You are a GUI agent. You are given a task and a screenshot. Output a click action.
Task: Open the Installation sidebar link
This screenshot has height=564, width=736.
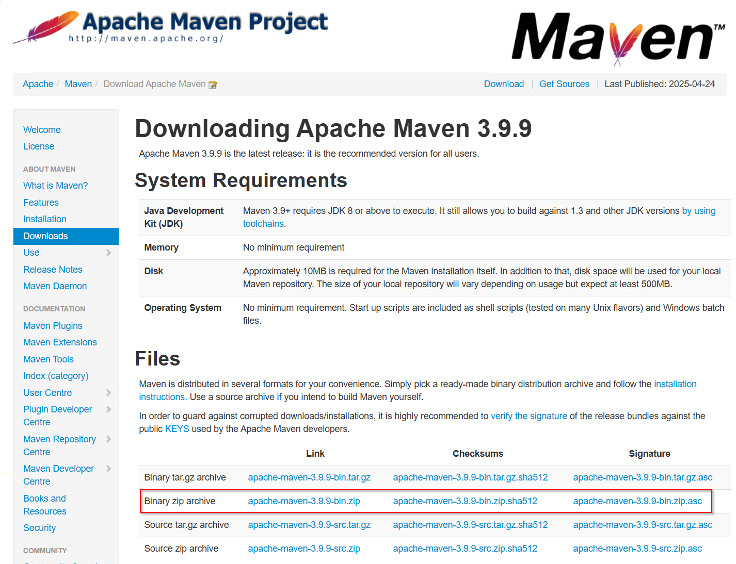tap(45, 219)
